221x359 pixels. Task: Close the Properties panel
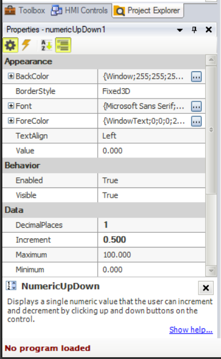[x=209, y=30]
